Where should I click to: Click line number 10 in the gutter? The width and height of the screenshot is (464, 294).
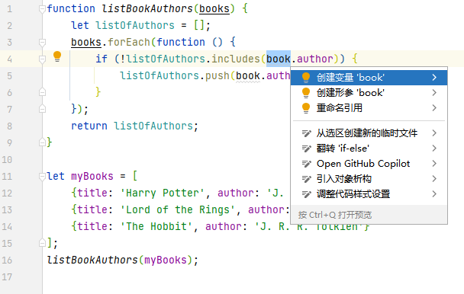point(7,159)
